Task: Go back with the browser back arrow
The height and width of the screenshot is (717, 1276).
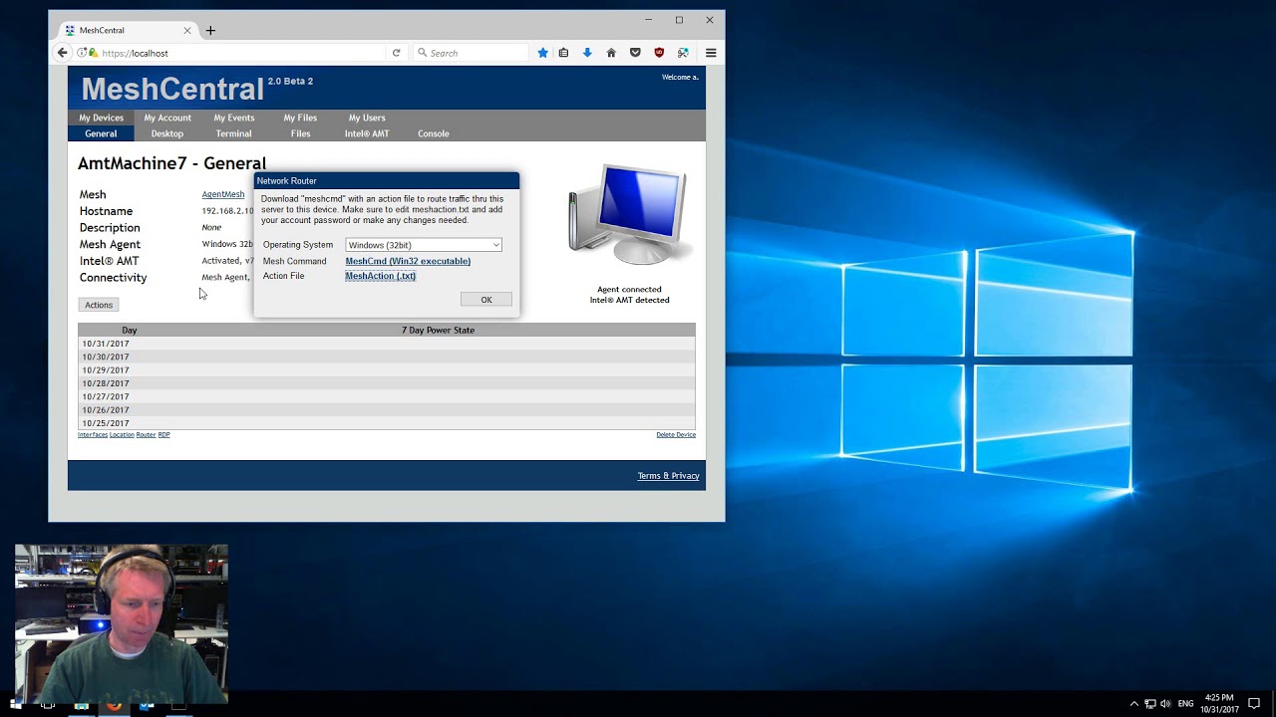Action: click(x=62, y=53)
